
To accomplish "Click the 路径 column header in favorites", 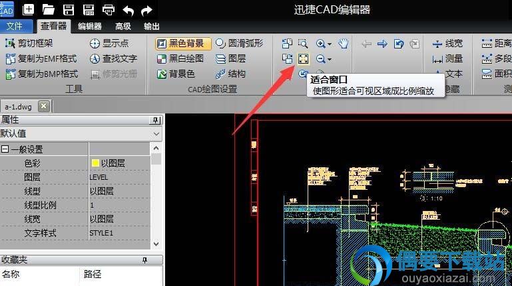I will point(93,274).
